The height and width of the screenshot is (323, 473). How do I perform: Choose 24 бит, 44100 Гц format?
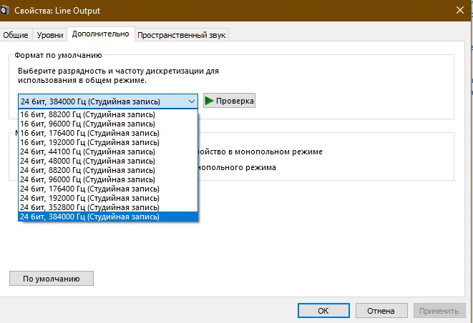pyautogui.click(x=87, y=151)
